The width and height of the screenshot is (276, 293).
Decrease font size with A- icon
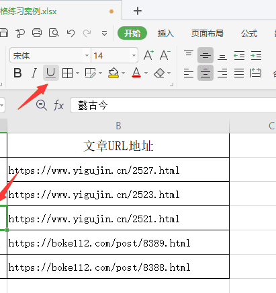tap(165, 55)
